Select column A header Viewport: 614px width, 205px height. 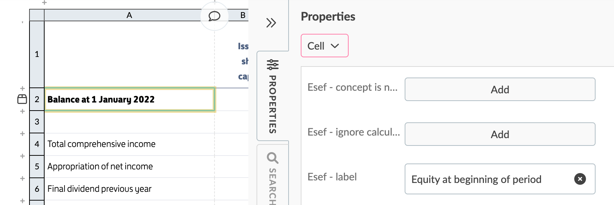(129, 15)
